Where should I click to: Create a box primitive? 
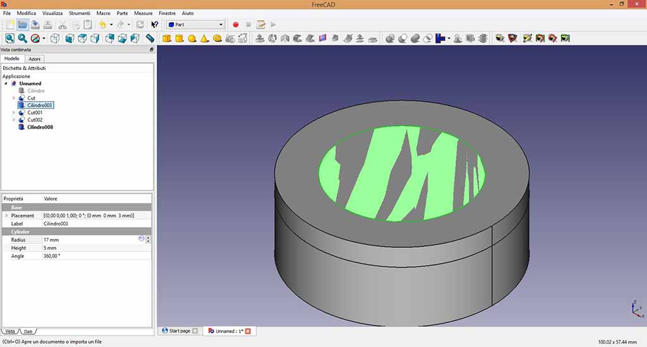tap(167, 38)
